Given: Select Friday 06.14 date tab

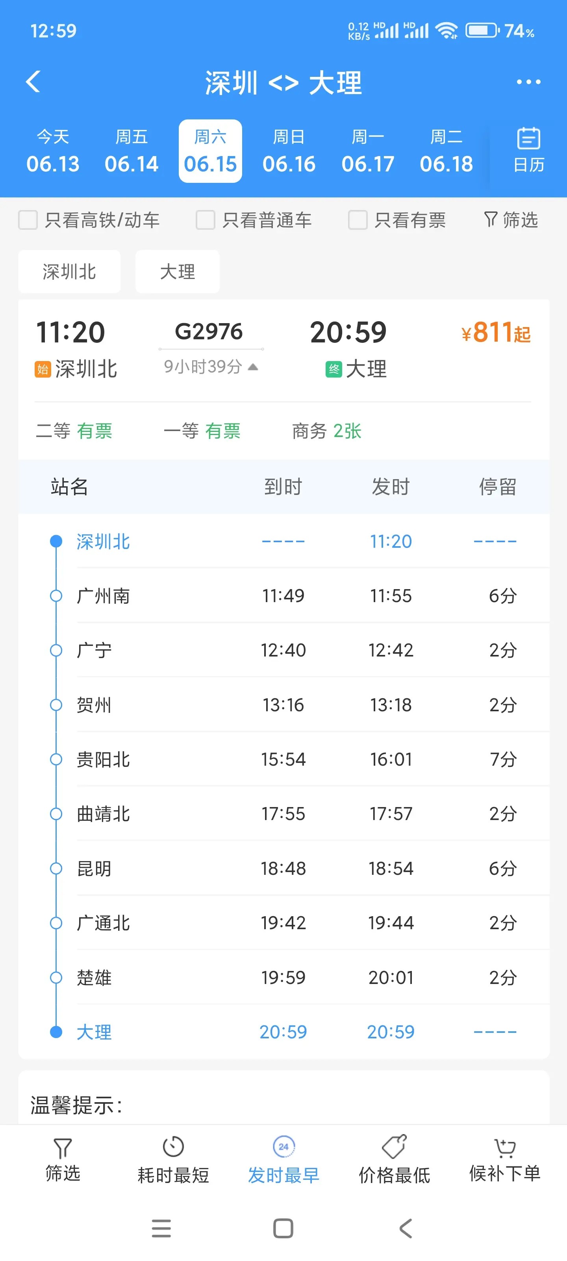Looking at the screenshot, I should point(131,151).
